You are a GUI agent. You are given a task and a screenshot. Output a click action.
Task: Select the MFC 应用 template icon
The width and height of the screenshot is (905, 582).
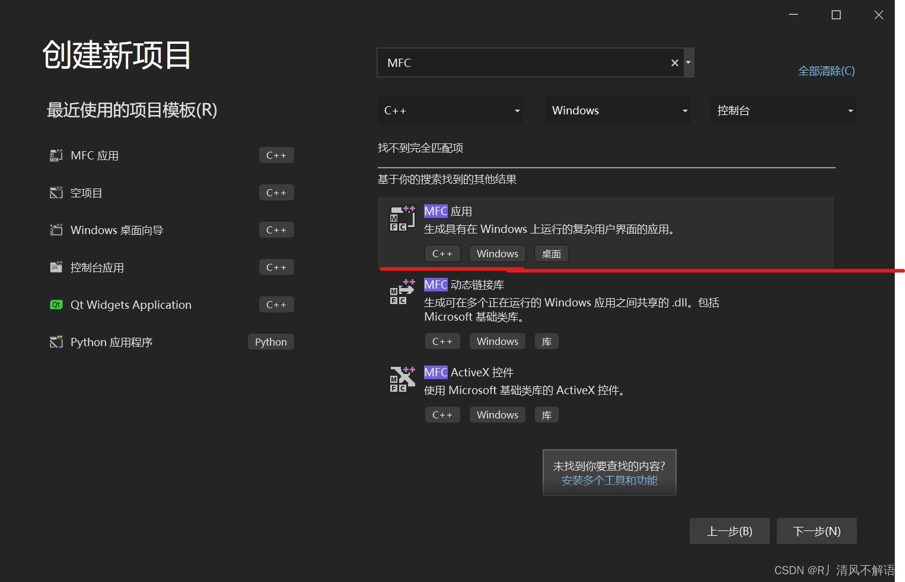(56, 155)
